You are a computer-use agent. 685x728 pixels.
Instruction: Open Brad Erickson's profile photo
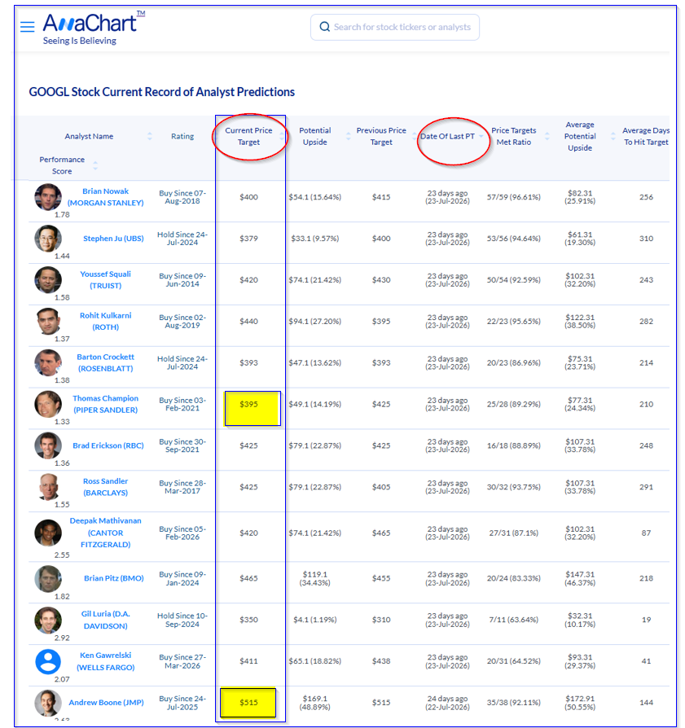[x=48, y=445]
